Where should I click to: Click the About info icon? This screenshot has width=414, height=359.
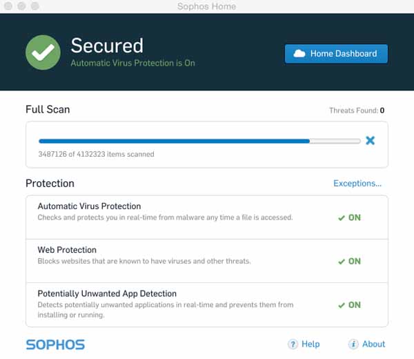pos(353,344)
